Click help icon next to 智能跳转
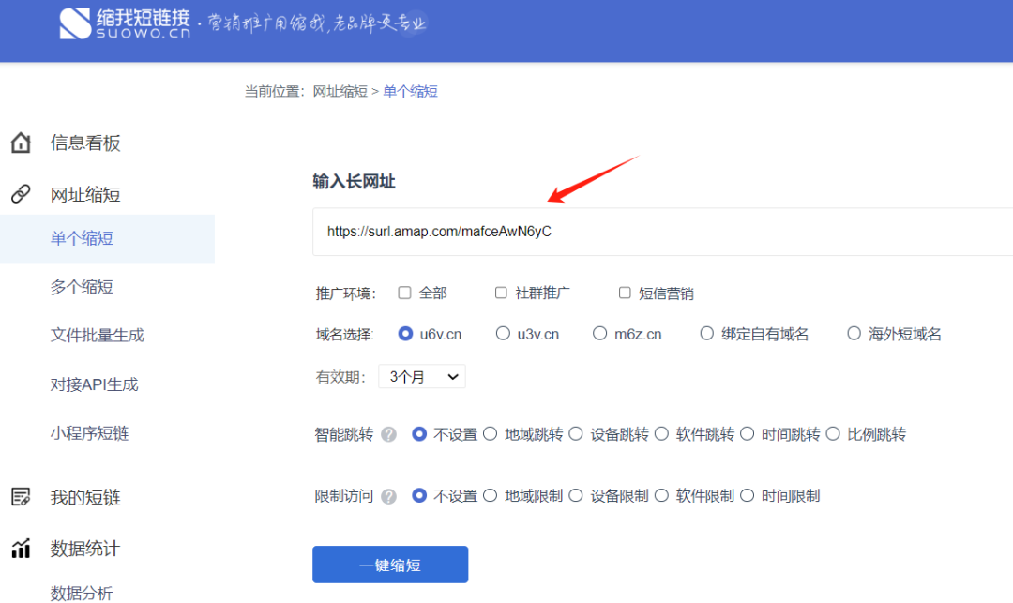The width and height of the screenshot is (1013, 603). [389, 435]
